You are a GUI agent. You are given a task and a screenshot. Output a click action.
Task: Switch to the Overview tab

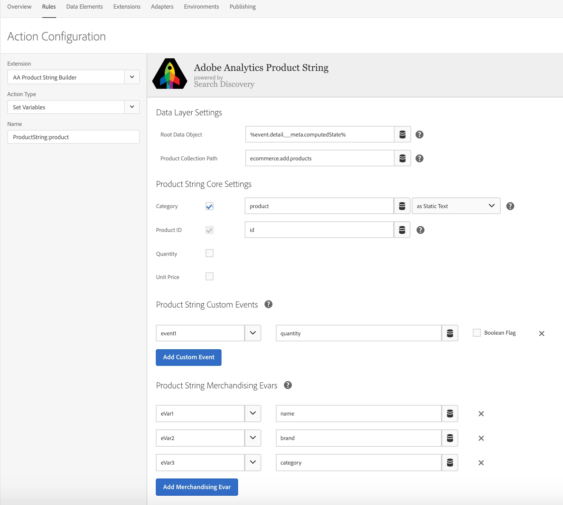pyautogui.click(x=19, y=7)
